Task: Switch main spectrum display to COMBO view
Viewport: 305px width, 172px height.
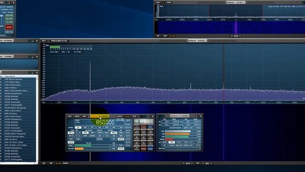Action: 65,163
